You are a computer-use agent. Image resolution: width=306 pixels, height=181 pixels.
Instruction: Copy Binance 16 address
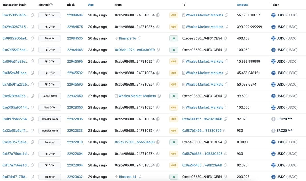139,38
